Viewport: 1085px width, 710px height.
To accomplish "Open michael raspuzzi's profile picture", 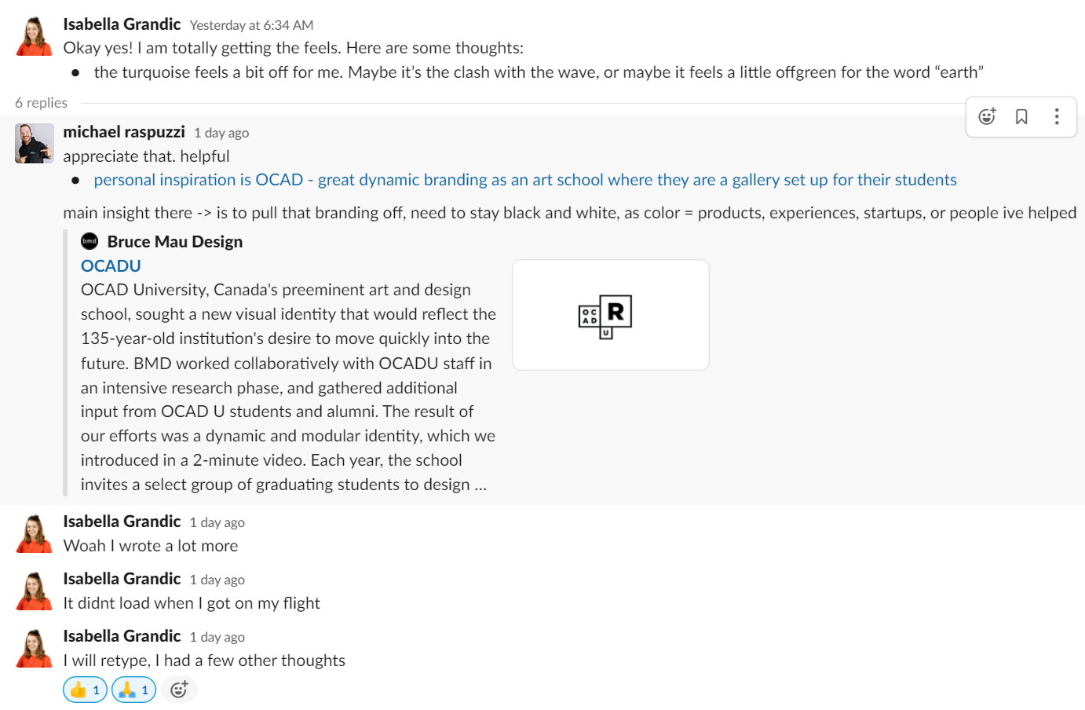I will tap(35, 143).
